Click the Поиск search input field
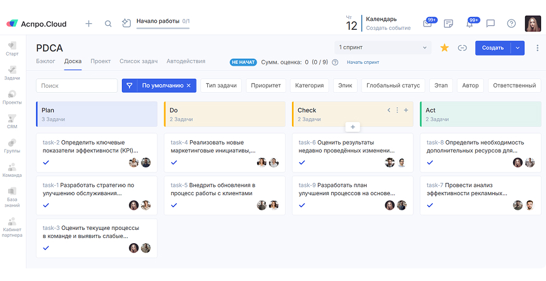546x281 pixels. click(77, 85)
